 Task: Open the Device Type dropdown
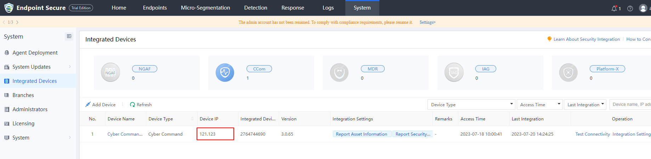[x=471, y=104]
